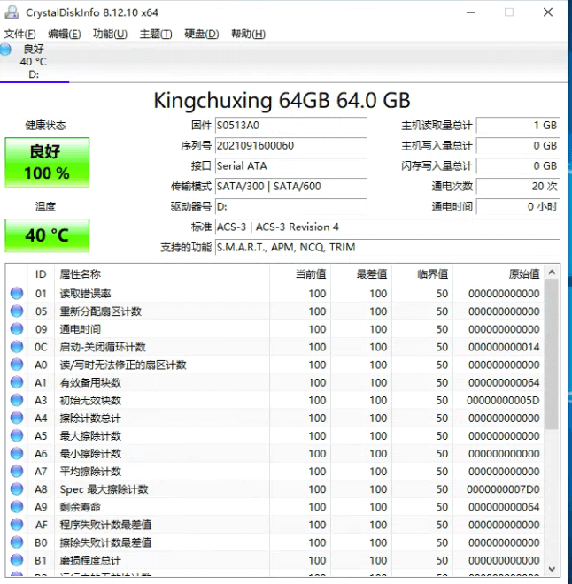Image resolution: width=572 pixels, height=584 pixels.
Task: Click the status orb for attribute A7 平均擦除计数
Action: click(17, 472)
